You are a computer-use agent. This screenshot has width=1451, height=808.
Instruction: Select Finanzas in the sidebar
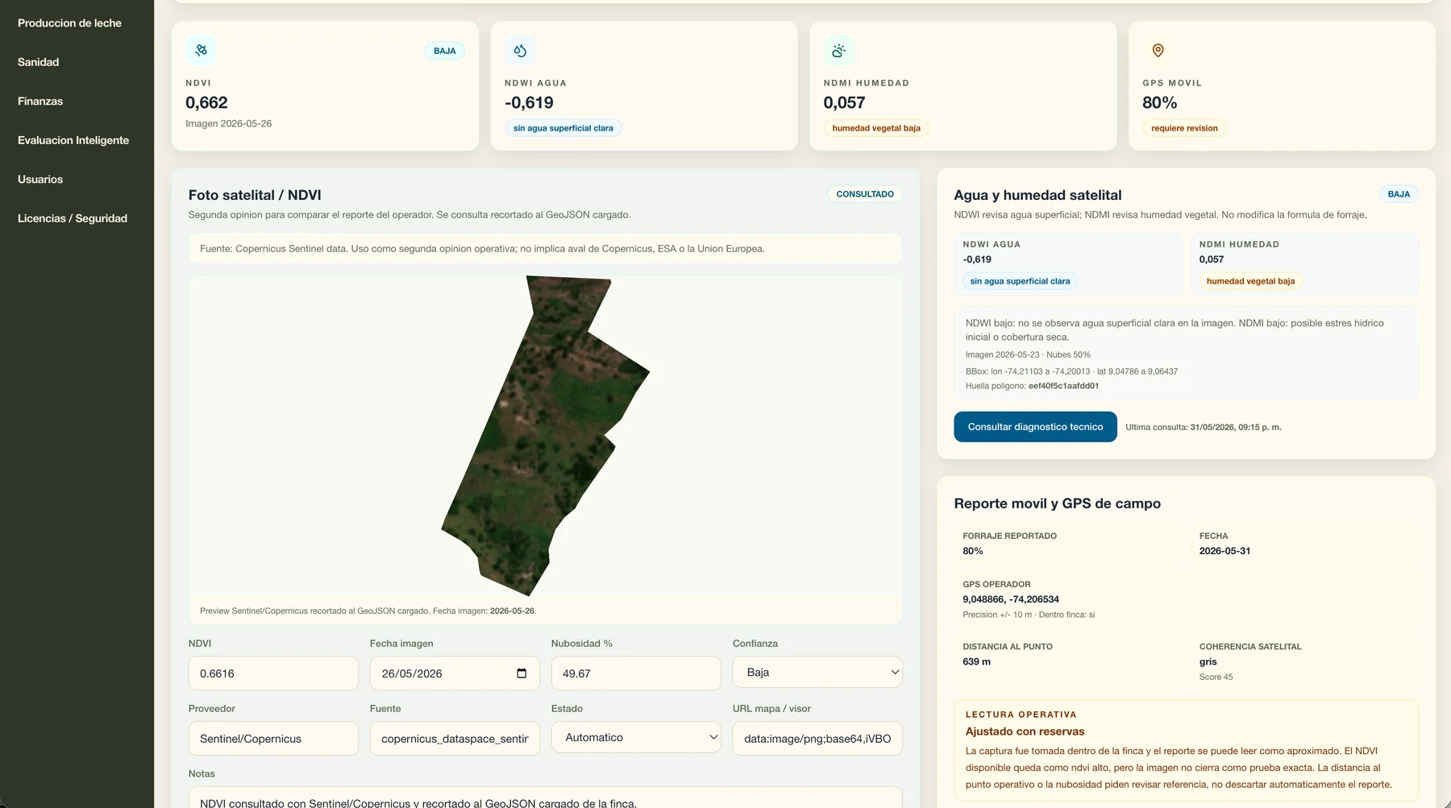pos(40,102)
